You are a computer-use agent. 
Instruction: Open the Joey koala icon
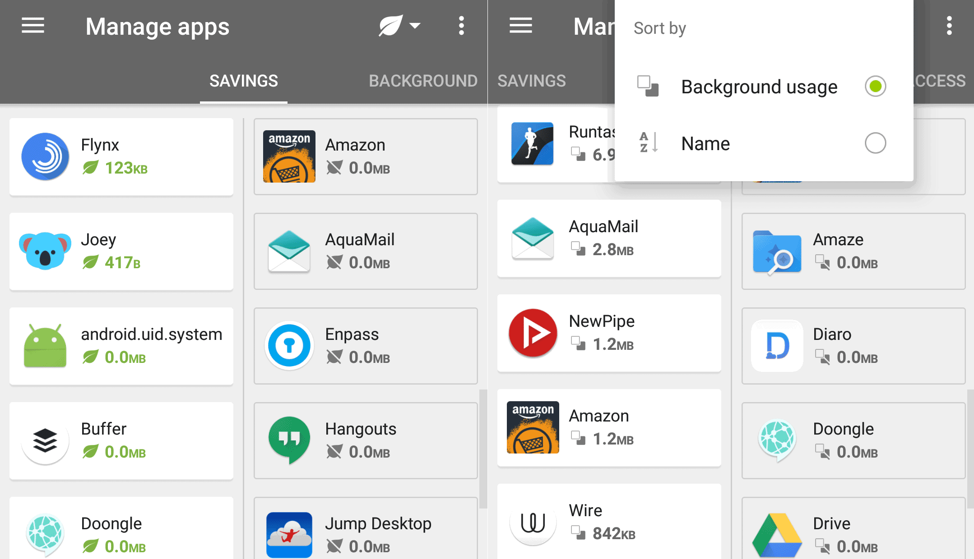(x=45, y=251)
